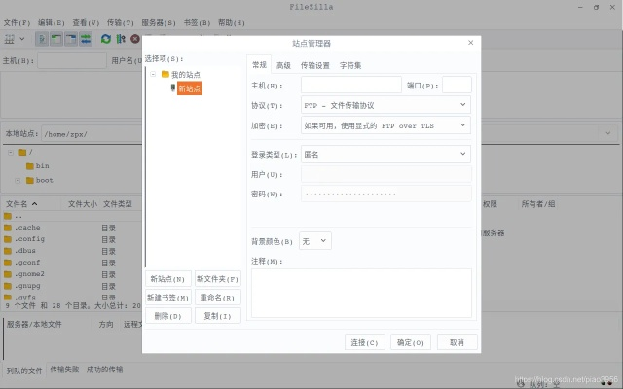The height and width of the screenshot is (389, 623).
Task: Select the .gnome2 row in file list
Action: click(x=71, y=274)
